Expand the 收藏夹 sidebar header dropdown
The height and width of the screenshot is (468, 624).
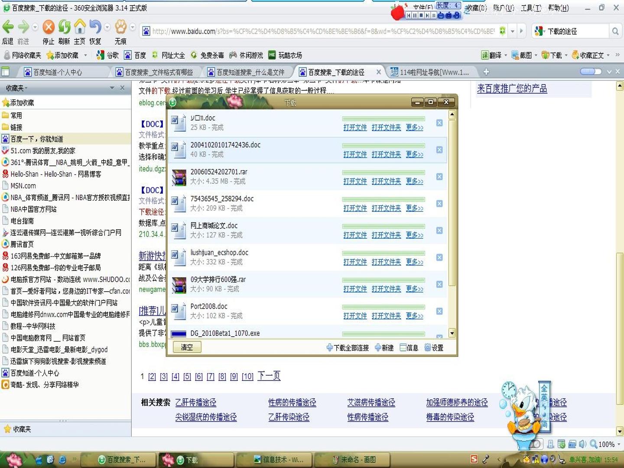click(x=112, y=88)
